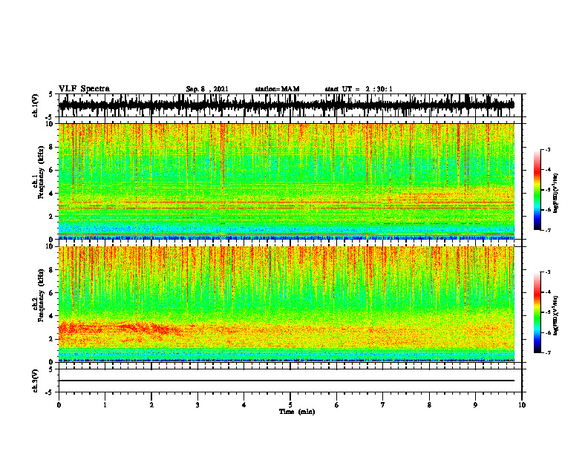This screenshot has width=588, height=454.
Task: Click the "-3" label on ch.2 color bar
Action: click(547, 272)
